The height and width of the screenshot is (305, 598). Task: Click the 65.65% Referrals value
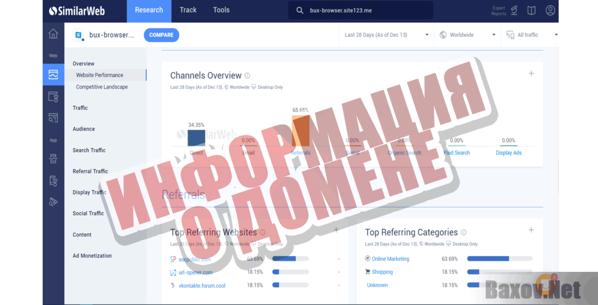[x=301, y=110]
